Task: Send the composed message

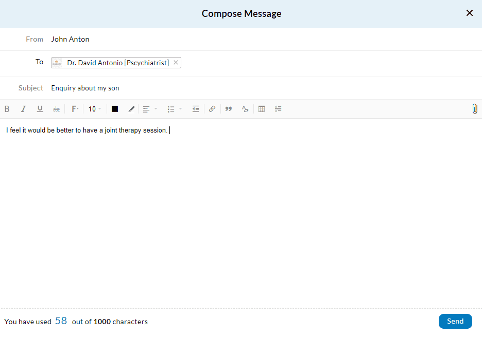Action: click(455, 321)
